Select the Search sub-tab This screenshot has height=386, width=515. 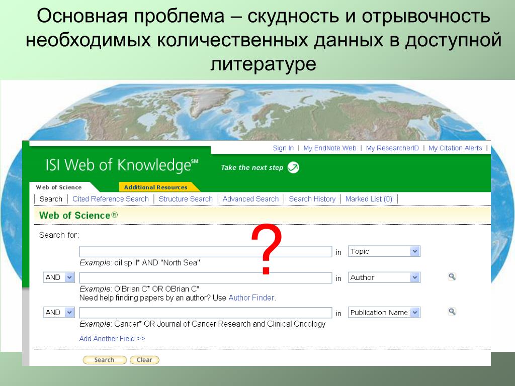coord(51,199)
